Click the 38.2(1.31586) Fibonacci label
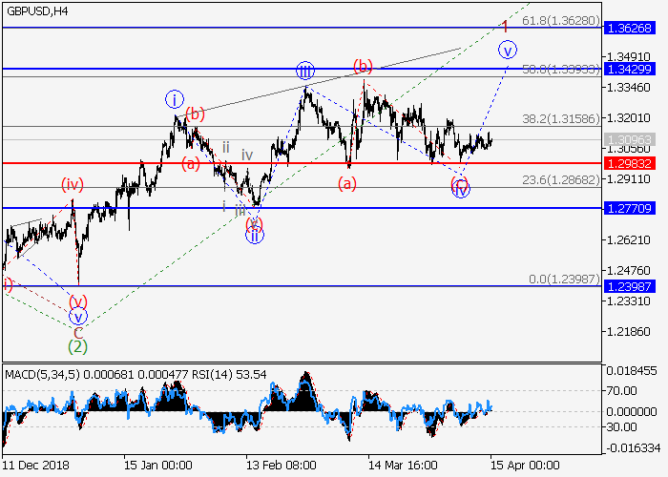 [561, 118]
